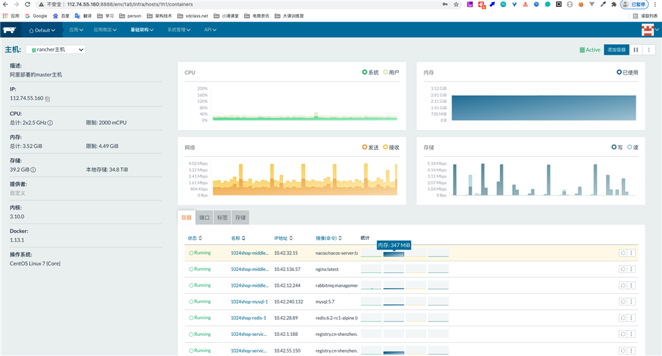Toggle the 发送 series in the network chart
Screen dimensions: 662x356
(x=370, y=147)
